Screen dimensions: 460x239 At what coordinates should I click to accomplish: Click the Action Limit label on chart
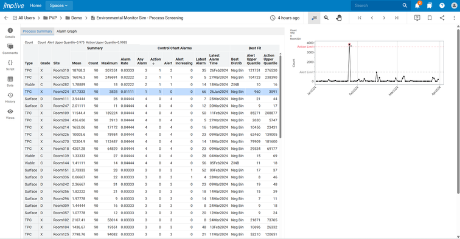[305, 47]
